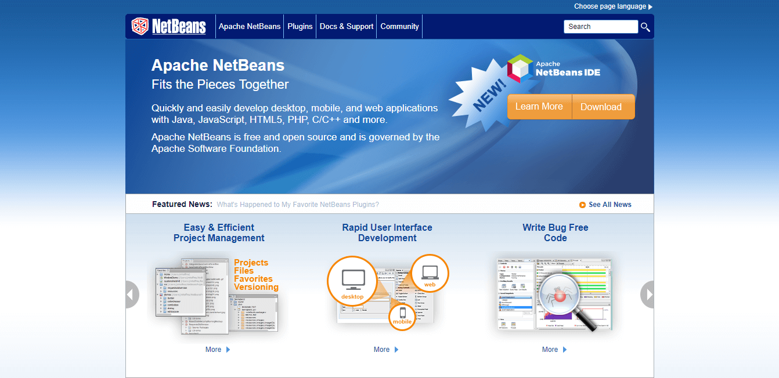Click the Learn More button
This screenshot has height=378, width=779.
pyautogui.click(x=539, y=107)
